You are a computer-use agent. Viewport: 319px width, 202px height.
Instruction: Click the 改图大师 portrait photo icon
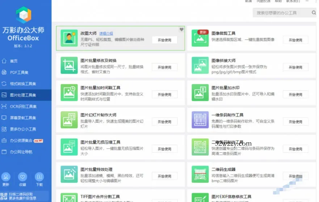[x=69, y=38]
